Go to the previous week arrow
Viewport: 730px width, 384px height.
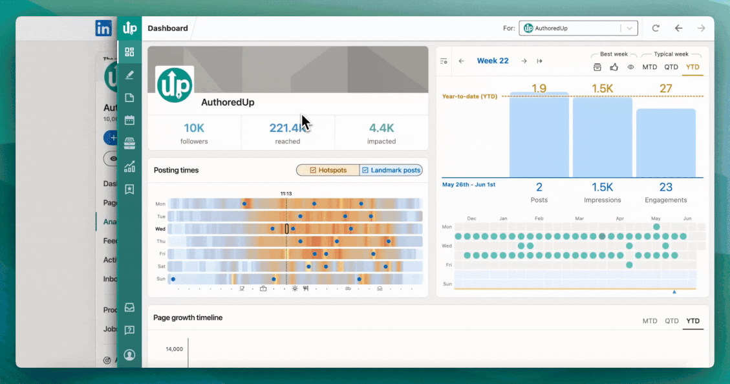pos(462,61)
